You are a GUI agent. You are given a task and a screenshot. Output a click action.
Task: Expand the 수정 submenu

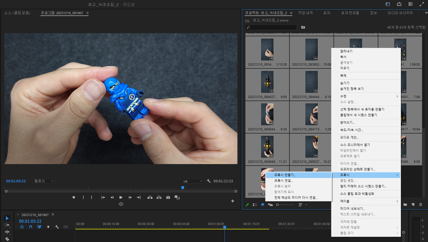tap(369, 96)
